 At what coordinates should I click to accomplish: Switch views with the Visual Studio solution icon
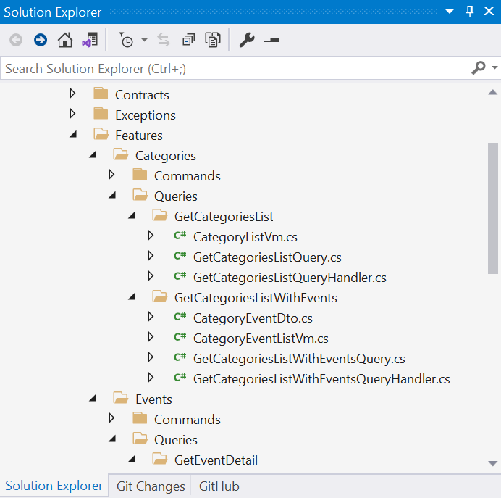pyautogui.click(x=90, y=40)
